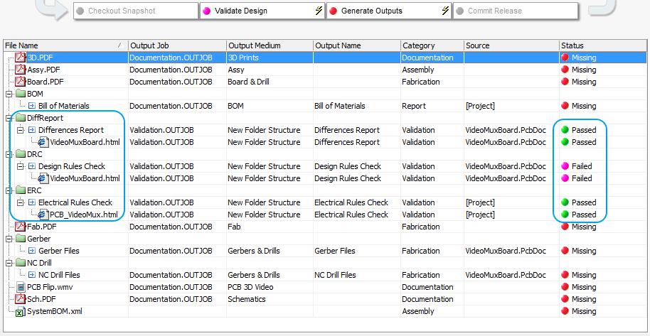Collapse the DRC folder tree node
Image resolution: width=650 pixels, height=336 pixels.
[9, 154]
